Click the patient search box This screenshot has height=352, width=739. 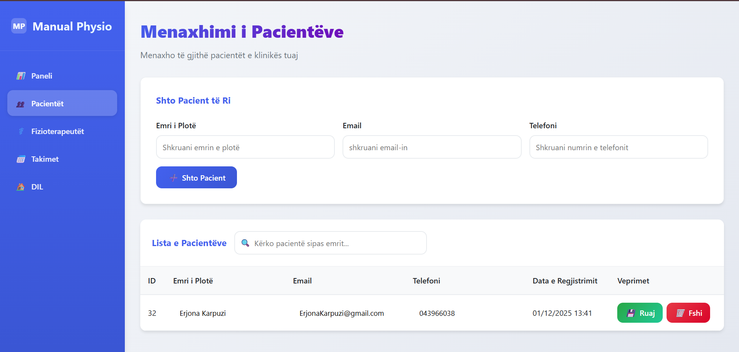335,243
